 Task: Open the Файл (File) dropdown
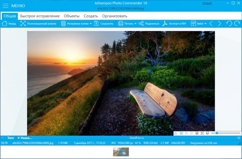[x=199, y=23]
